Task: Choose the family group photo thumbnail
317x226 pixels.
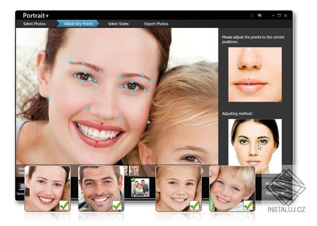Action: tap(140, 188)
